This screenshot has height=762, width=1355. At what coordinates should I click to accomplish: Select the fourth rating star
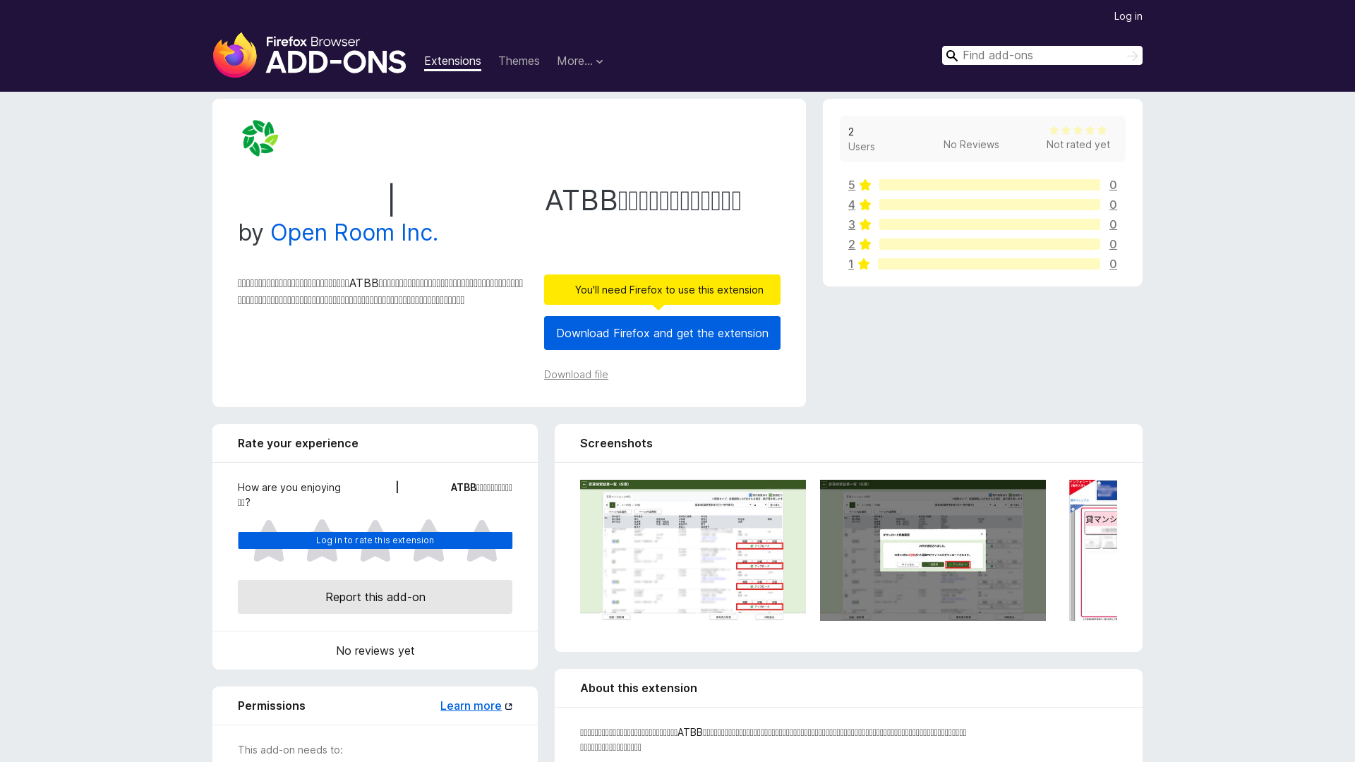tap(428, 541)
